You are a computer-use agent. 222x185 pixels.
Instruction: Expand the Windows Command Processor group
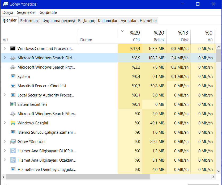5,48
